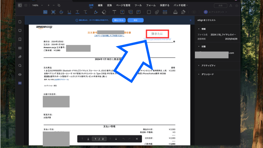This screenshot has height=148, width=263.
Task: Toggle the eye annotation visibility icon
Action: pyautogui.click(x=194, y=12)
